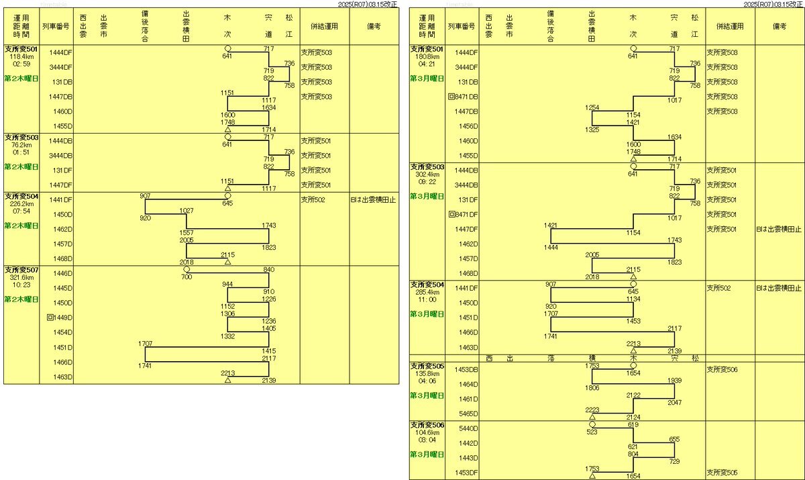Select the 76.2km distance value
805x480 pixels.
pyautogui.click(x=21, y=144)
